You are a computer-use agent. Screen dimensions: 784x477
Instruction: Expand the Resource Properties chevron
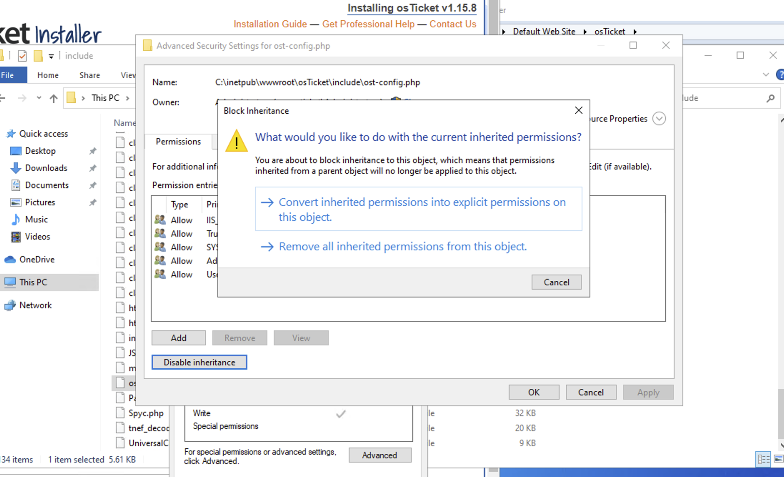tap(659, 118)
